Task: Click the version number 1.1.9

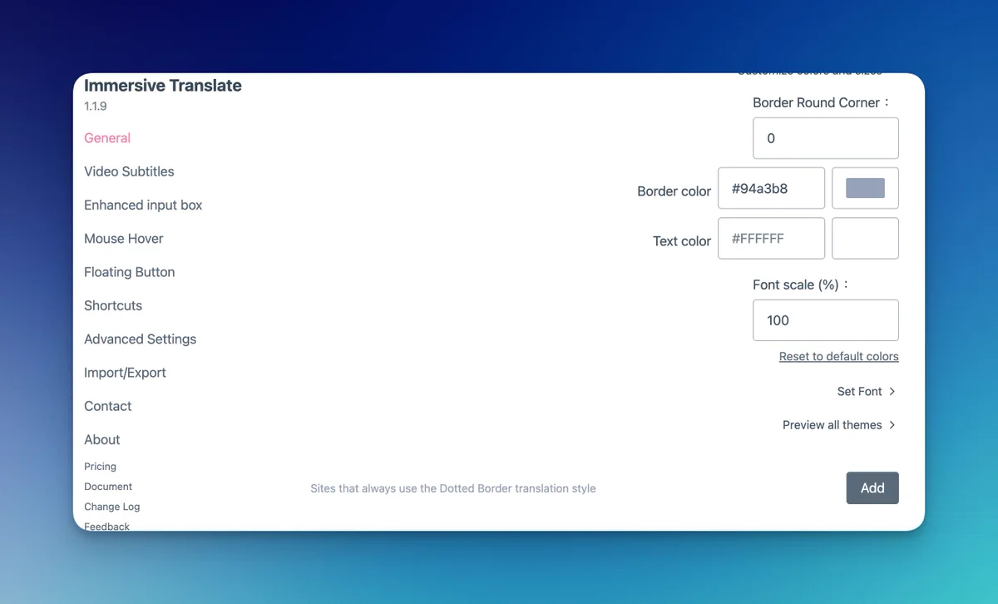Action: [x=95, y=106]
